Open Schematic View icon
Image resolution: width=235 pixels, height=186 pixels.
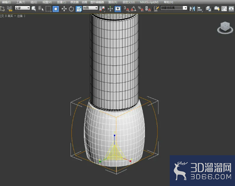tap(231, 9)
